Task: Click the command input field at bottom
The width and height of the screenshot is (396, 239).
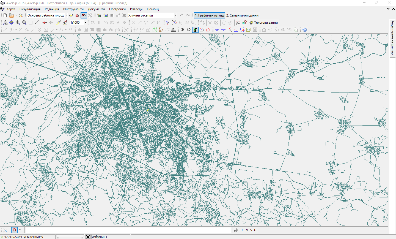Action: (129, 230)
